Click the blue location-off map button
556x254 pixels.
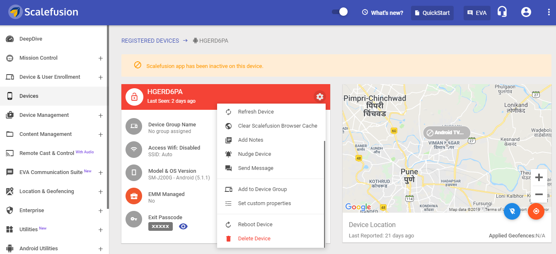512,211
